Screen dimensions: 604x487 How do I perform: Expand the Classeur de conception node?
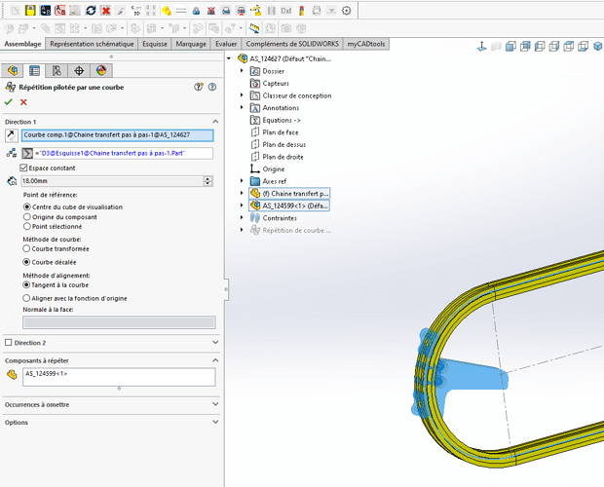tap(242, 95)
